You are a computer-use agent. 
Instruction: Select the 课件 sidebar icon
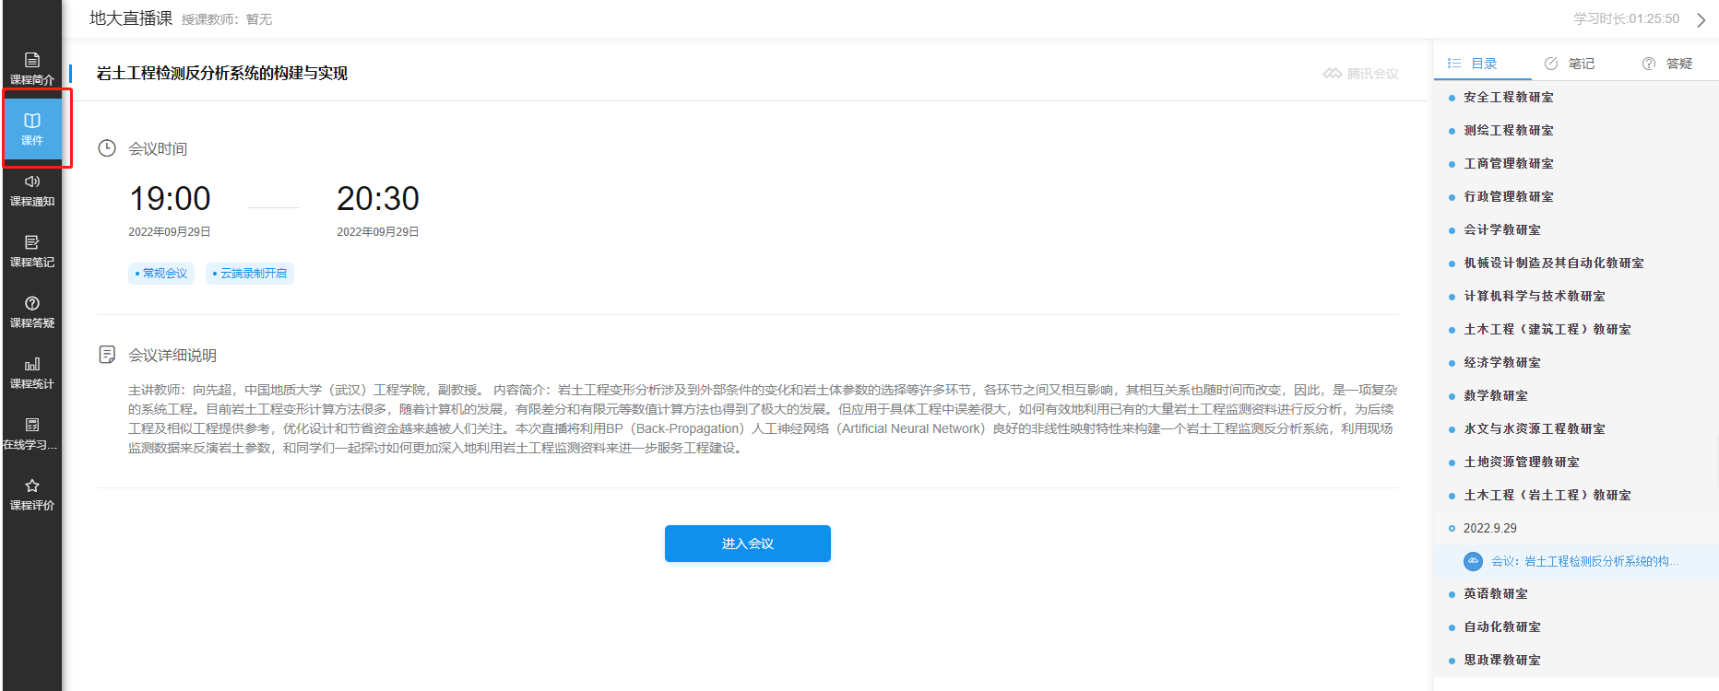32,128
